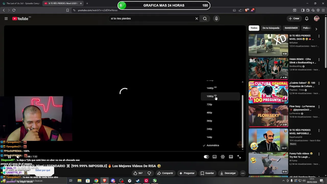Open the YouTube hamburger guide menu
327x184 pixels.
[x=6, y=18]
